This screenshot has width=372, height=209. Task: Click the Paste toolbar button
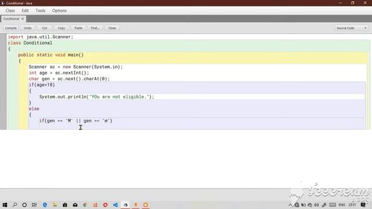click(78, 28)
